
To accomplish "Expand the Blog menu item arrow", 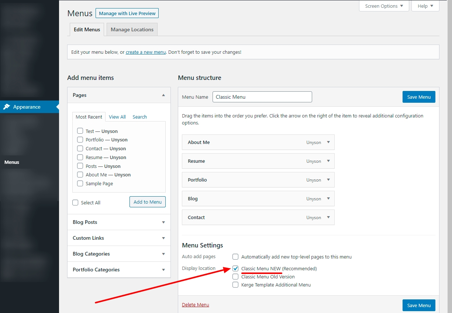I will click(x=328, y=198).
